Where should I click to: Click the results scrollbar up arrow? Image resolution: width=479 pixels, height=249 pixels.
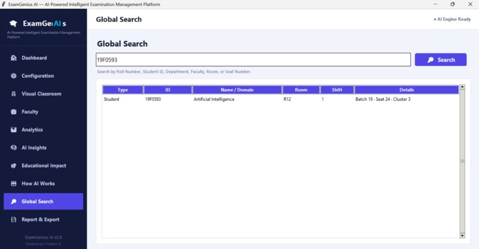point(462,87)
